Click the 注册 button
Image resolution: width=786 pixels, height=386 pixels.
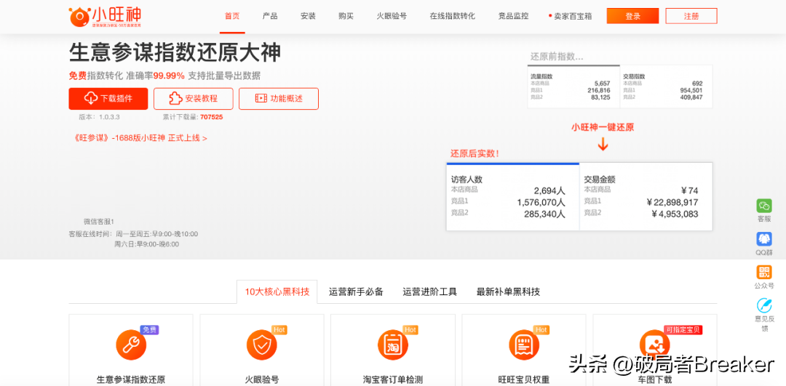point(691,16)
